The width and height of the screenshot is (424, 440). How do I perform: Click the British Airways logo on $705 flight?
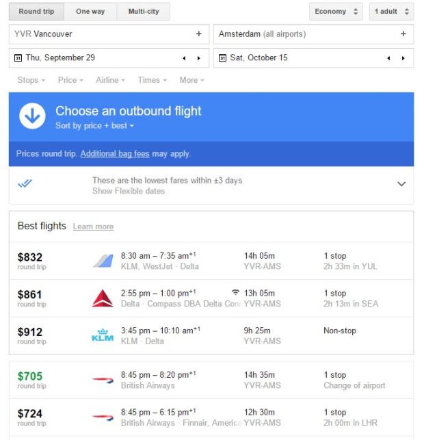(103, 380)
